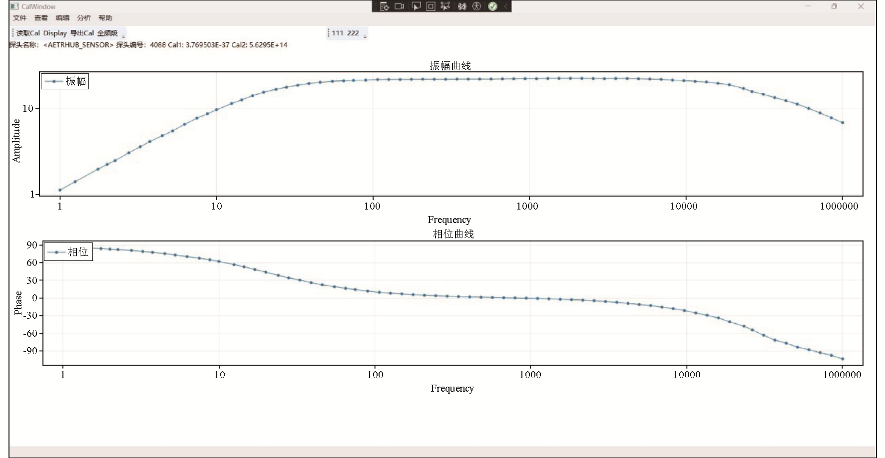885x458 pixels.
Task: Run the accessibility scan icon
Action: tap(476, 6)
